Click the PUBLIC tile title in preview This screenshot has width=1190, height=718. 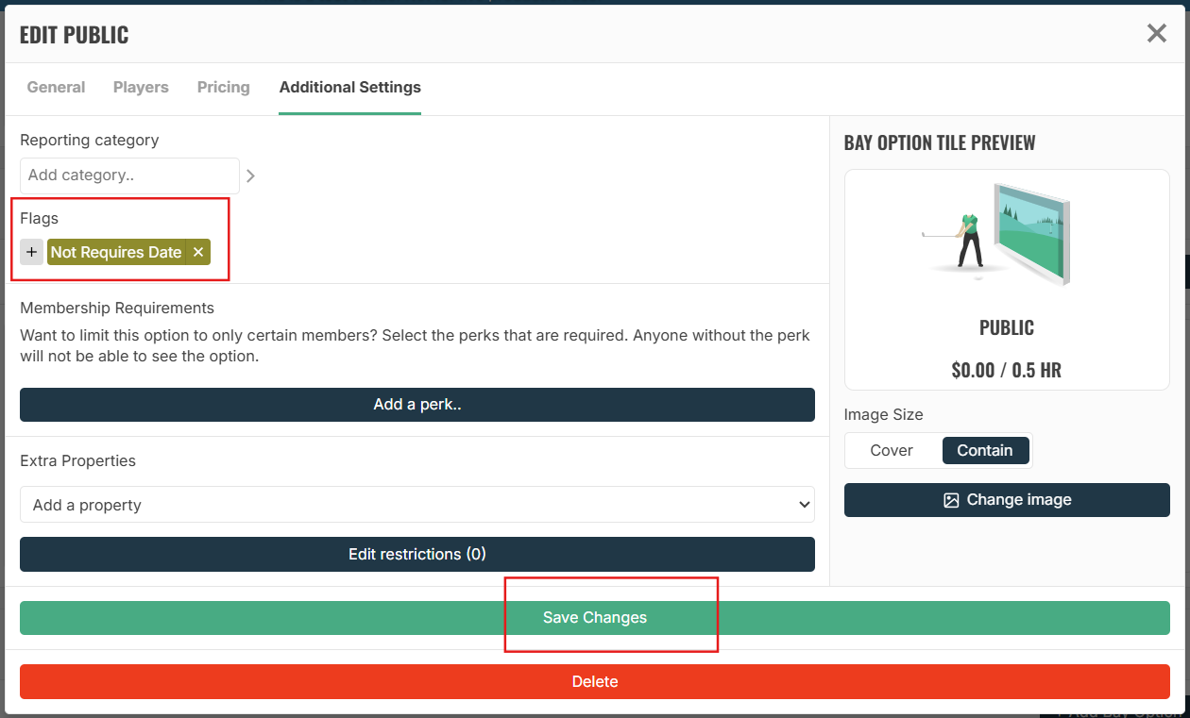(1007, 328)
